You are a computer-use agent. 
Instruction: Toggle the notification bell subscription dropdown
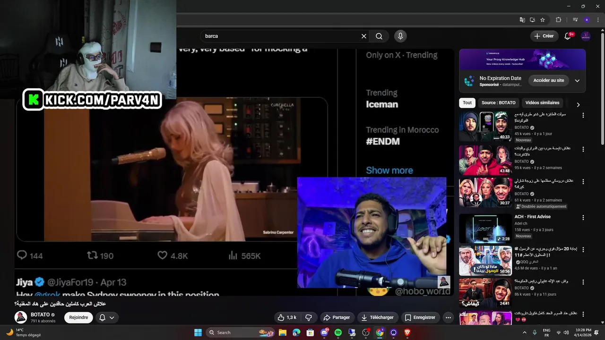tap(107, 317)
